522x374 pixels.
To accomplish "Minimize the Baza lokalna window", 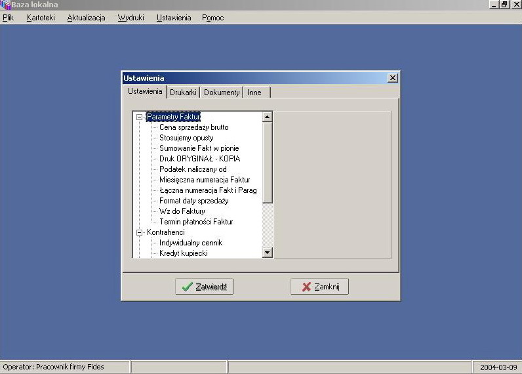I will coord(494,5).
